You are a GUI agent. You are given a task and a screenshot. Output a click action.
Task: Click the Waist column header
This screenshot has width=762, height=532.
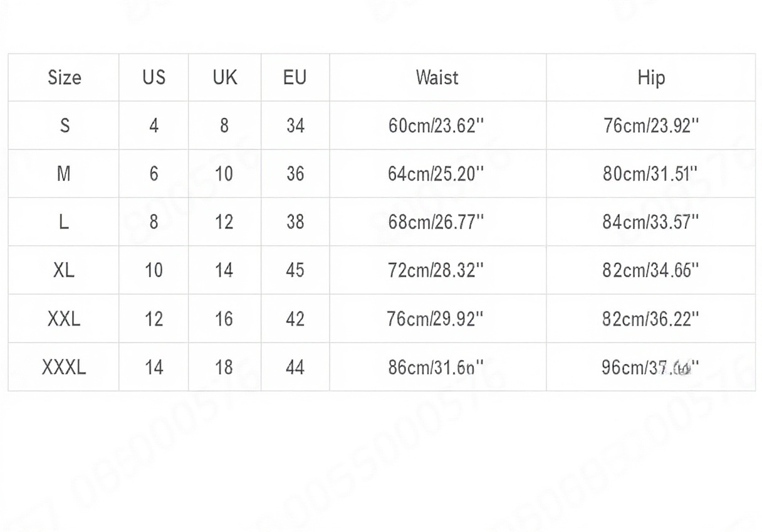[437, 78]
